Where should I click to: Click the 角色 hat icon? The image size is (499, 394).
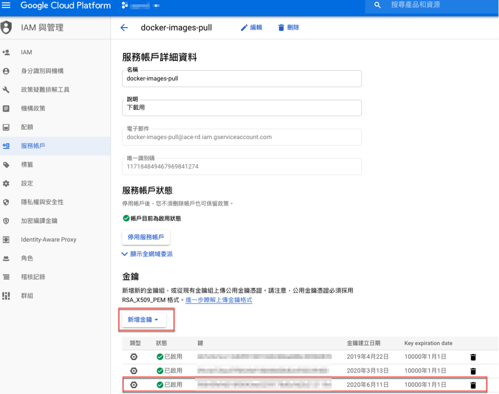click(6, 258)
